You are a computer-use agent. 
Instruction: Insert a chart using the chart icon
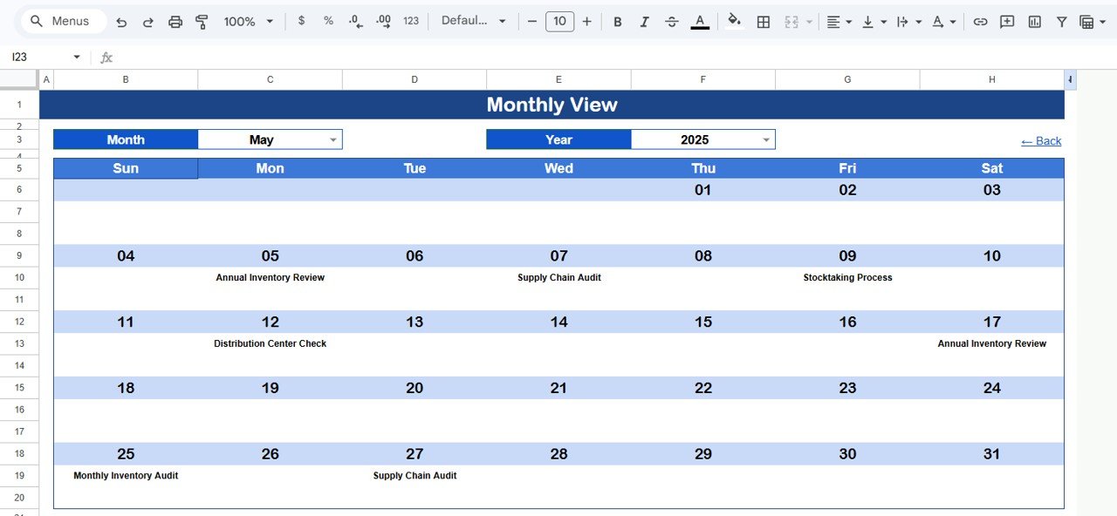coord(1034,21)
